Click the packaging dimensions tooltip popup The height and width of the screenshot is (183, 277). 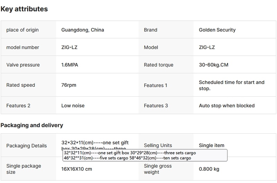click(x=145, y=155)
